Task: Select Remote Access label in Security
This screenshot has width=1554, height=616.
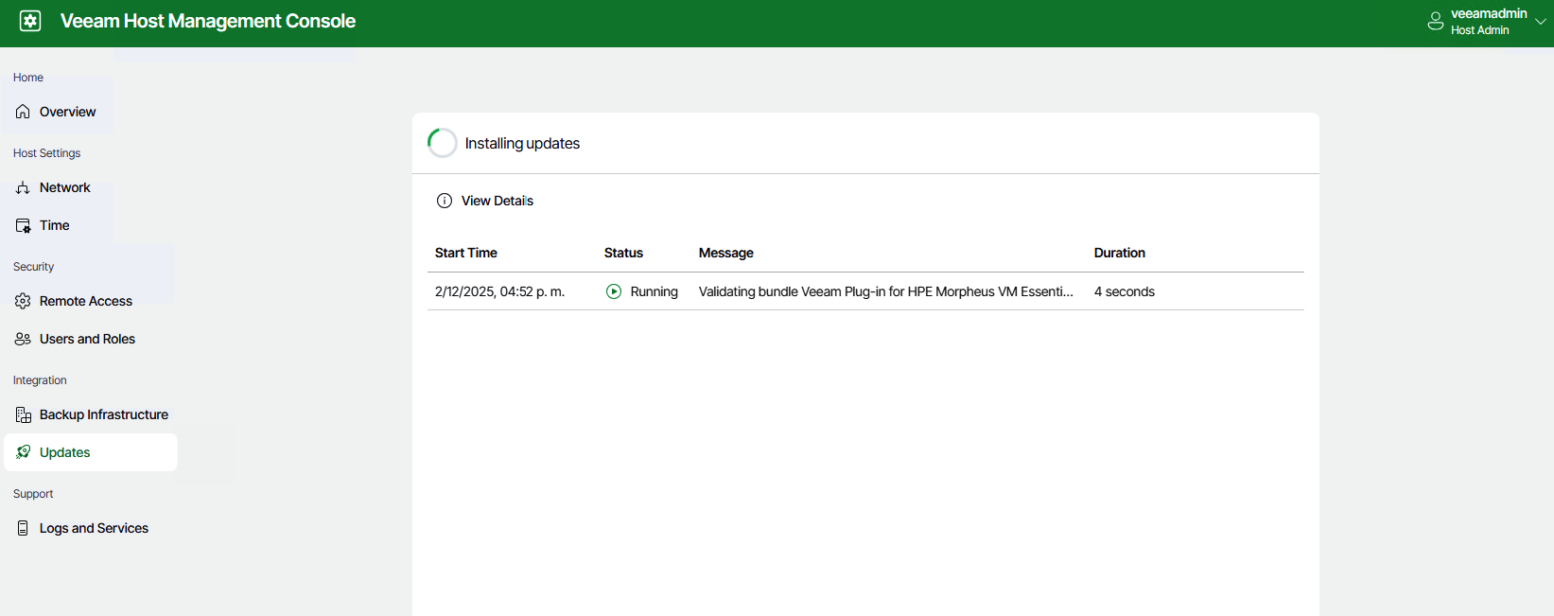Action: (86, 301)
